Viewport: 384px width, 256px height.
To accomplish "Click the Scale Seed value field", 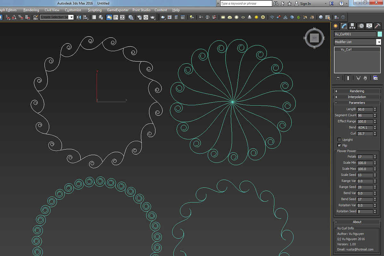I will [x=365, y=175].
